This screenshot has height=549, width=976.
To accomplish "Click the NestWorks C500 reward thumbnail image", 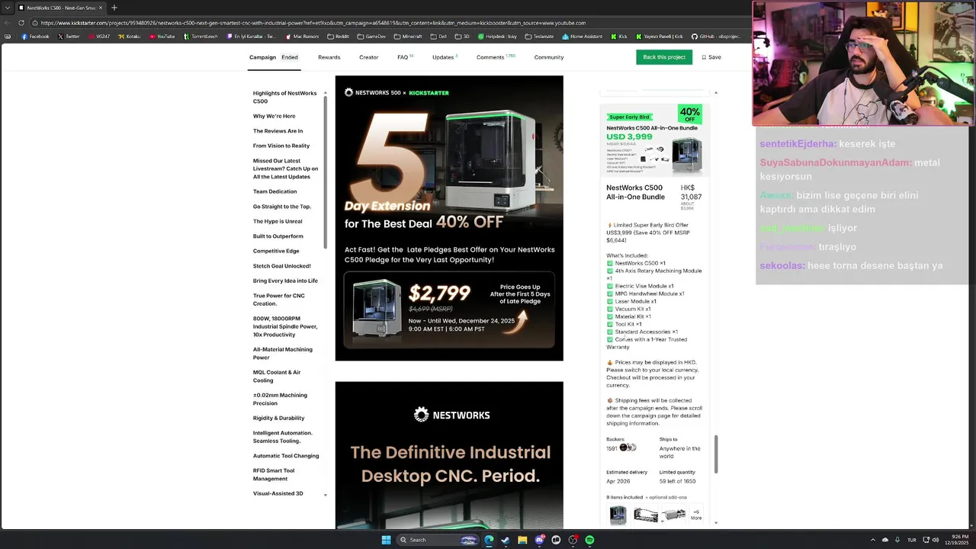I will point(655,141).
